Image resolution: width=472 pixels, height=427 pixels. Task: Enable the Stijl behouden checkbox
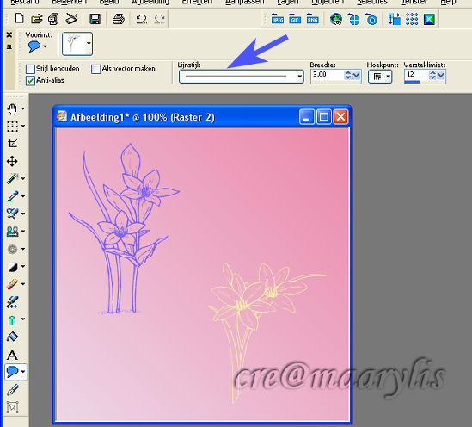pyautogui.click(x=30, y=69)
